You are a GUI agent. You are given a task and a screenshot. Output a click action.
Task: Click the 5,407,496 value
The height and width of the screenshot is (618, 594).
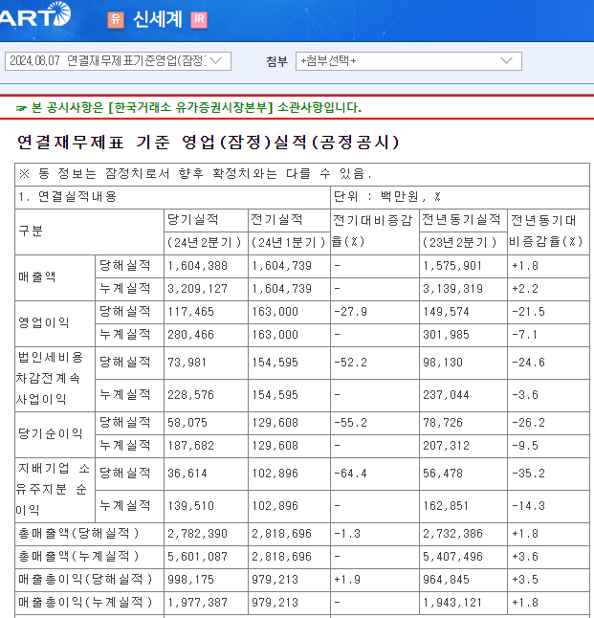click(452, 557)
